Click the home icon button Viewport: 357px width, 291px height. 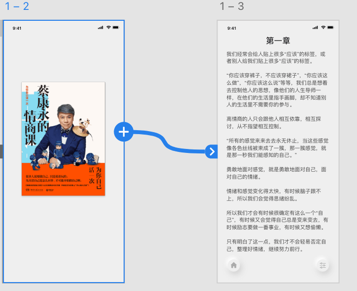click(x=233, y=265)
